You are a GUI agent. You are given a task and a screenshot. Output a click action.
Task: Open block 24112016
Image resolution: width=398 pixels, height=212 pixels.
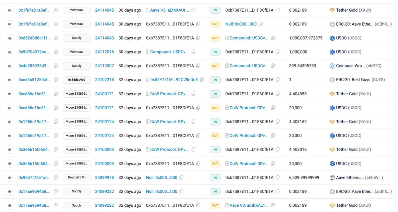coord(104,52)
